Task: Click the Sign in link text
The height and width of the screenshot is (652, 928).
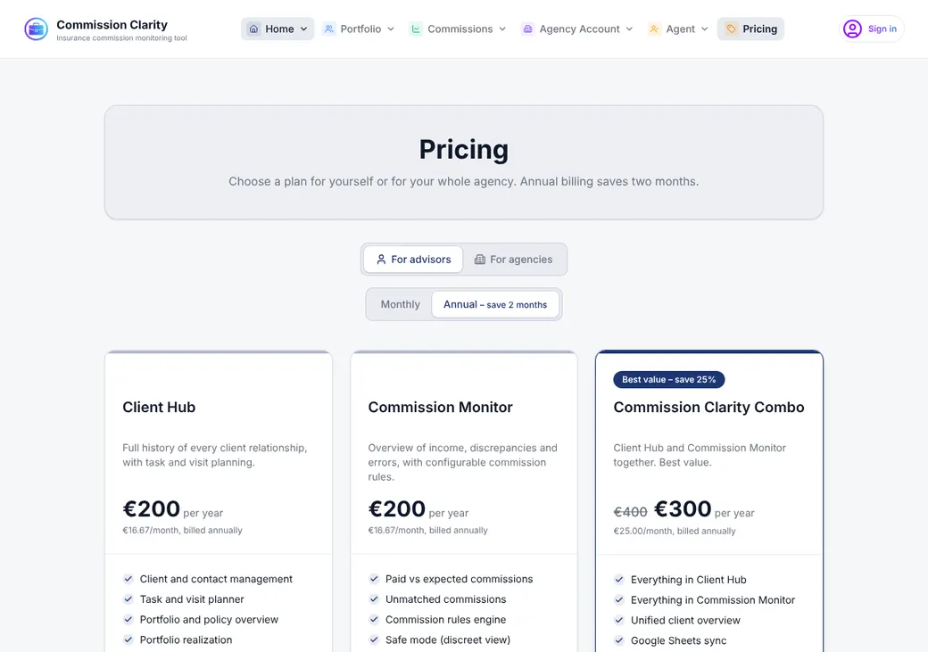Action: coord(882,29)
